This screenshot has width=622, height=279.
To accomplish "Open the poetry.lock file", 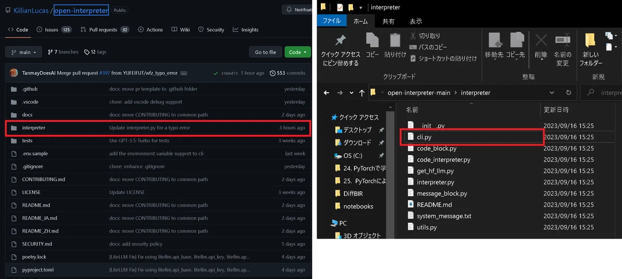I will point(34,257).
